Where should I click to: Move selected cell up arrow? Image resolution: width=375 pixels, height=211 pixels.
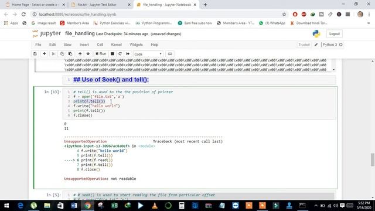tap(80, 54)
